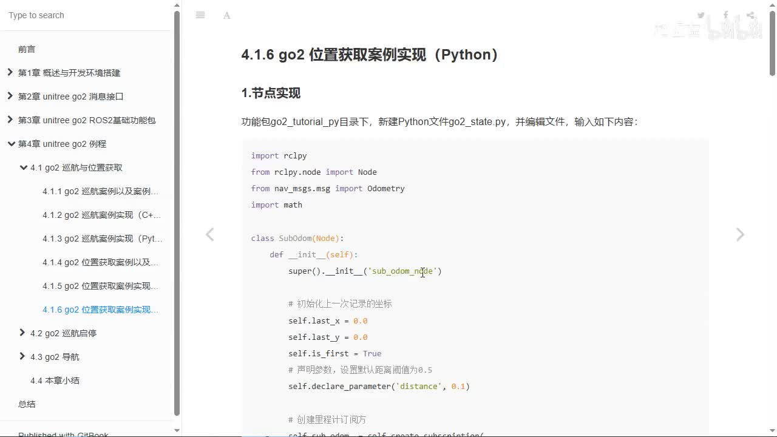777x437 pixels.
Task: Click code line class SubOdom(Node):
Action: point(297,239)
